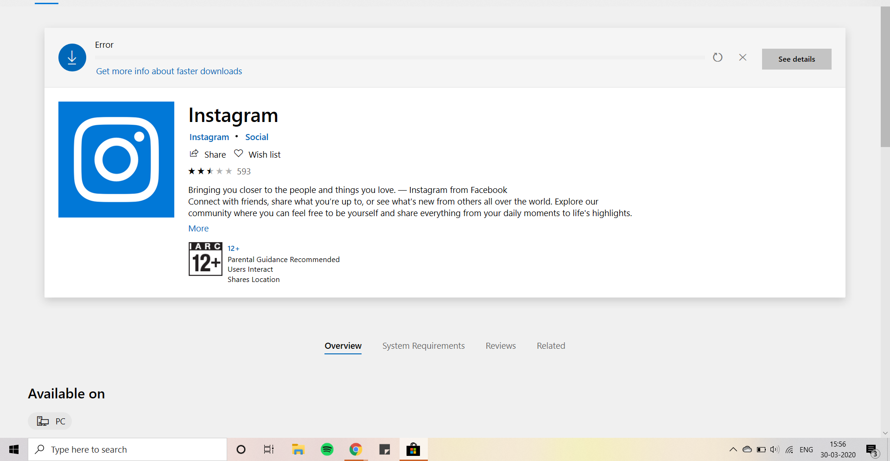Open the 12+ rating link
This screenshot has height=461, width=890.
[x=234, y=249]
